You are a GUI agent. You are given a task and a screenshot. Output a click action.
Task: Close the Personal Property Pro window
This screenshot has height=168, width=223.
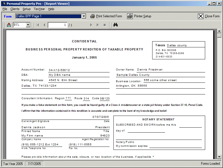click(x=219, y=4)
